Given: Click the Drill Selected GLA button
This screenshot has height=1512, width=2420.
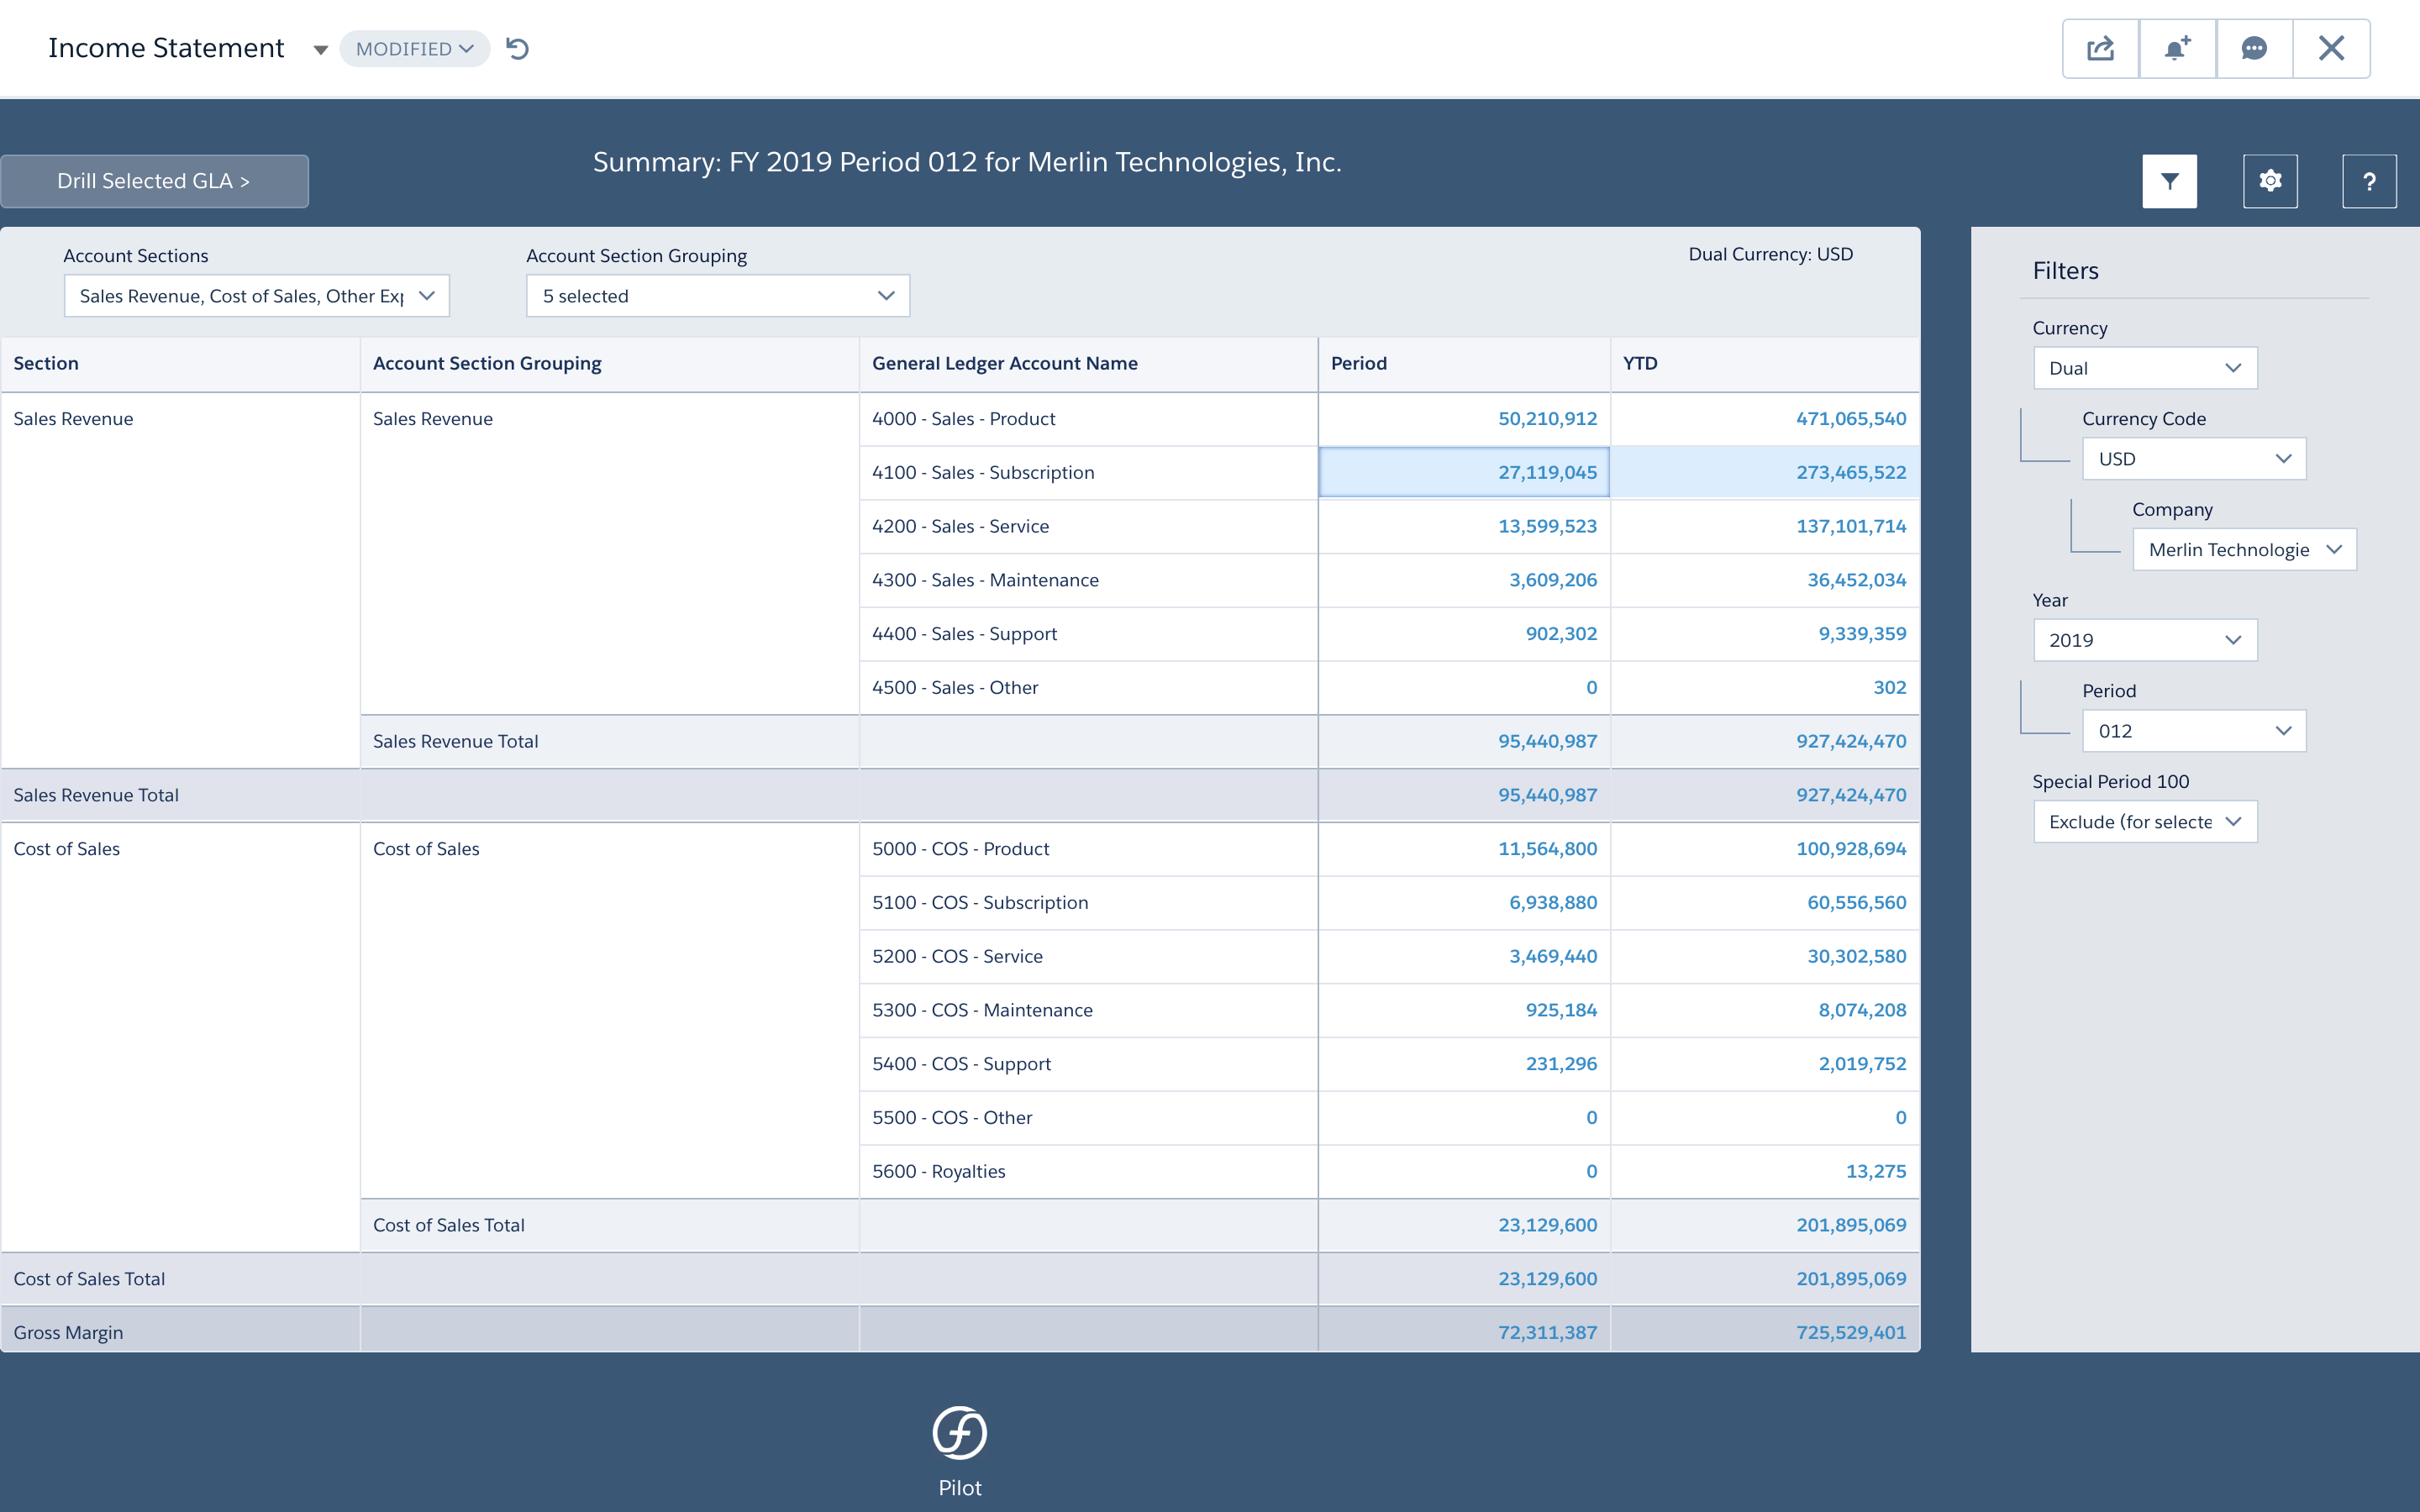Looking at the screenshot, I should tap(154, 181).
